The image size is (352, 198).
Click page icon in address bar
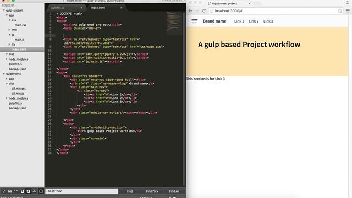pos(211,11)
